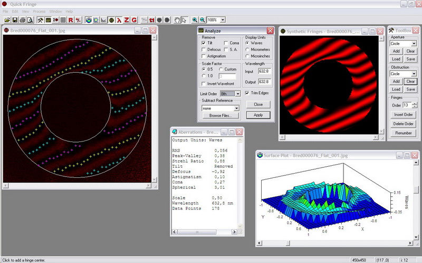Click the black fringe sphere toolbar icon
The height and width of the screenshot is (263, 422).
coord(167,20)
